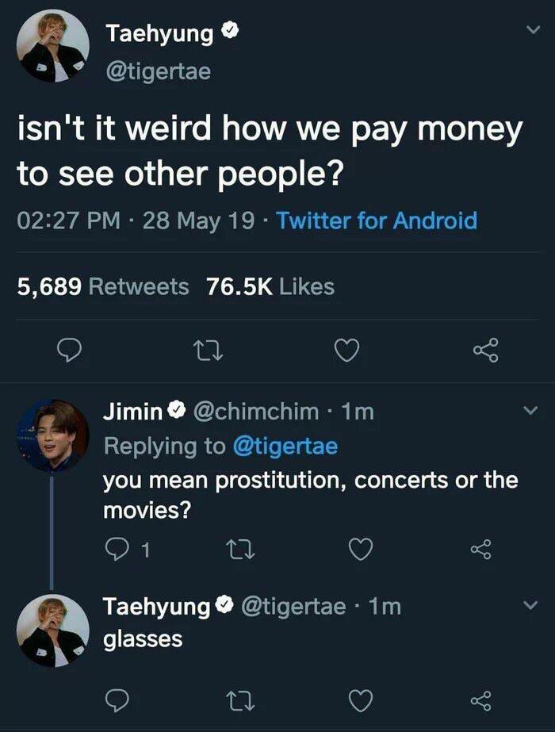Viewport: 555px width, 732px height.
Task: Open Jimin's profile picture
Action: click(52, 435)
